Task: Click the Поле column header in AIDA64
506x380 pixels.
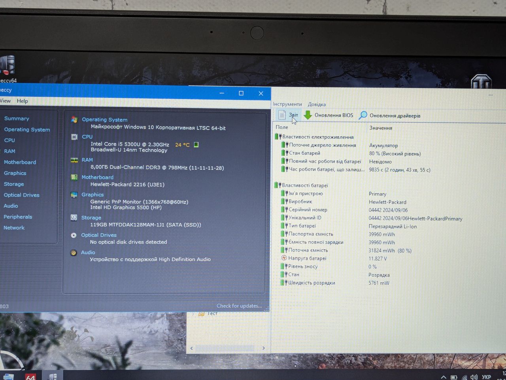Action: (282, 127)
